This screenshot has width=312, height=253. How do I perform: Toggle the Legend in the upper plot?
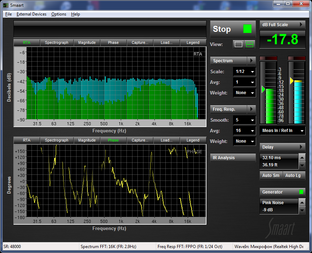pos(193,42)
